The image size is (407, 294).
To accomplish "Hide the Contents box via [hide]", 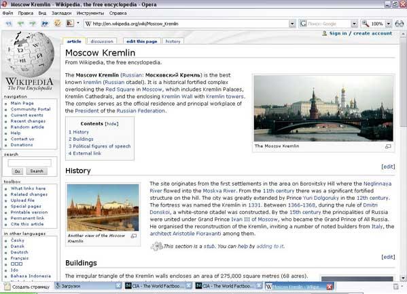I will [x=111, y=124].
